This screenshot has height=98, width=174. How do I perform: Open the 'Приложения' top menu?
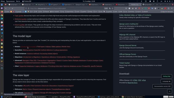(x=10, y=1)
